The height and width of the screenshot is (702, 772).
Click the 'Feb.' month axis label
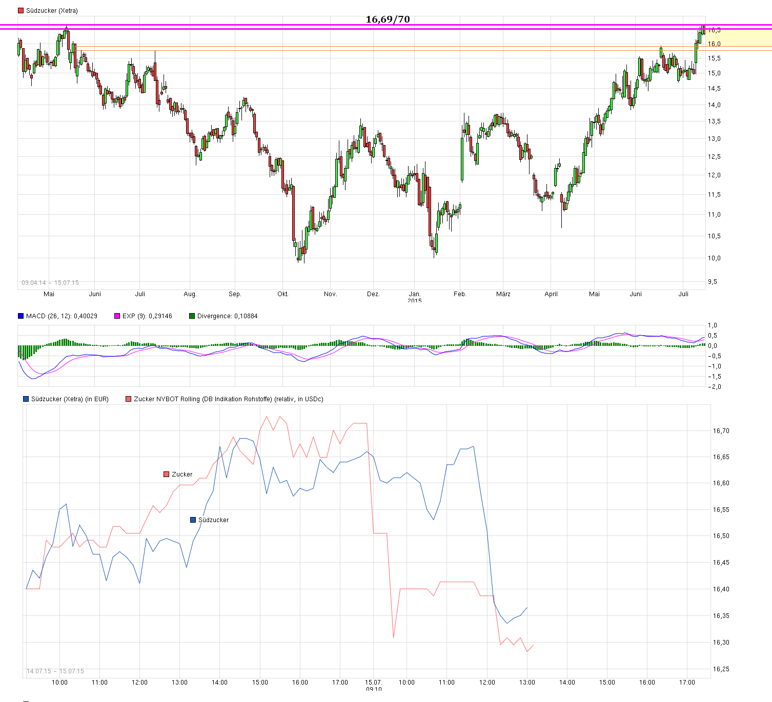coord(460,294)
